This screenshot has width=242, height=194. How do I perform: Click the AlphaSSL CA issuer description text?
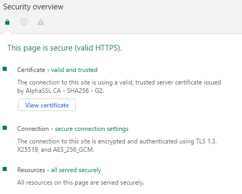tap(119, 87)
